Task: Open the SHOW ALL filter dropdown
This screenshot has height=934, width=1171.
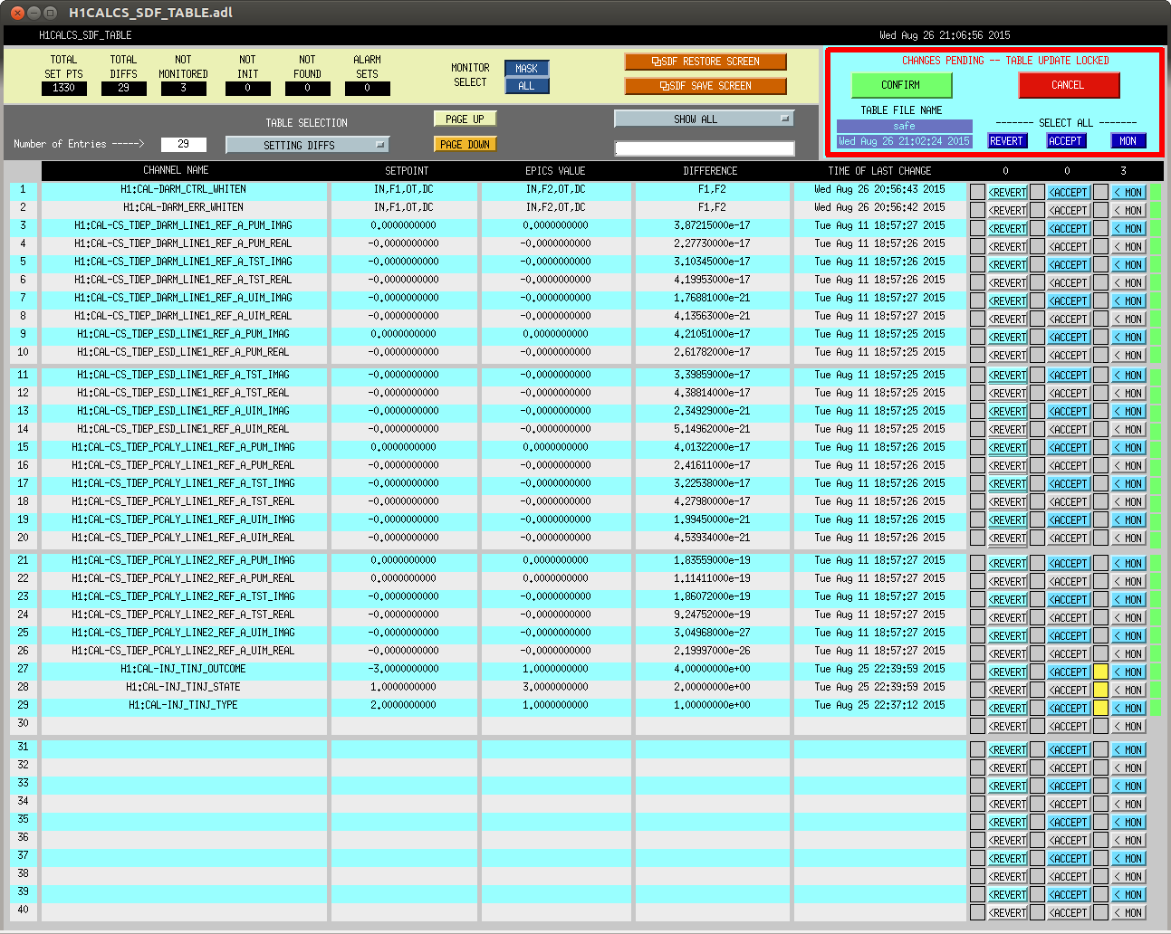Action: (x=704, y=119)
